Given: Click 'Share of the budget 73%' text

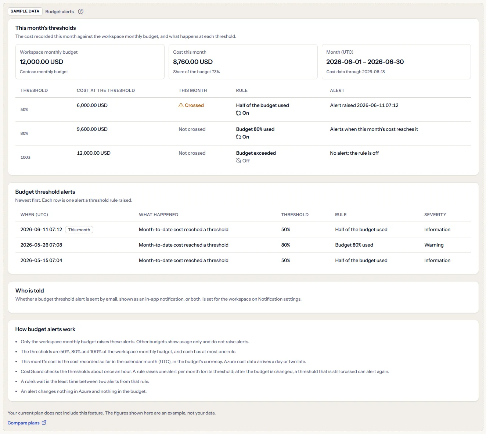Looking at the screenshot, I should point(197,72).
